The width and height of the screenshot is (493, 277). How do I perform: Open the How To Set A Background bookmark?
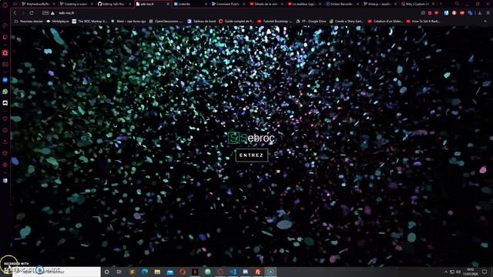[423, 22]
